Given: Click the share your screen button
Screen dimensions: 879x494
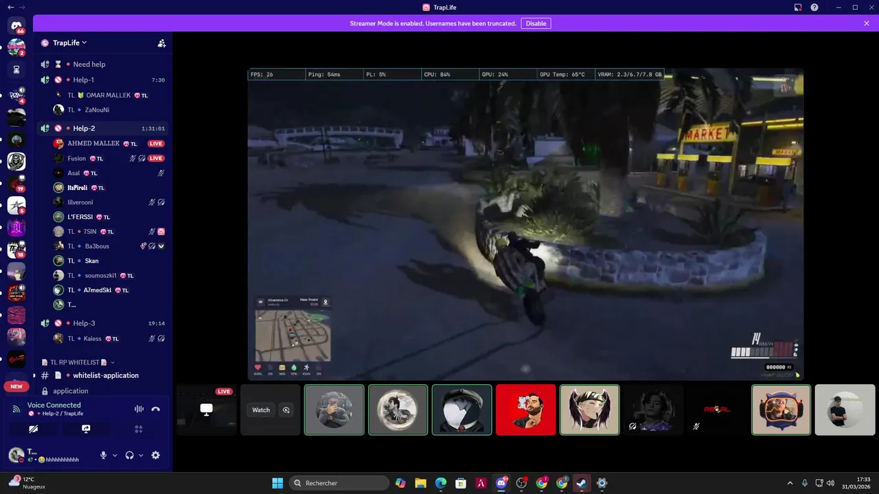Looking at the screenshot, I should click(x=86, y=429).
